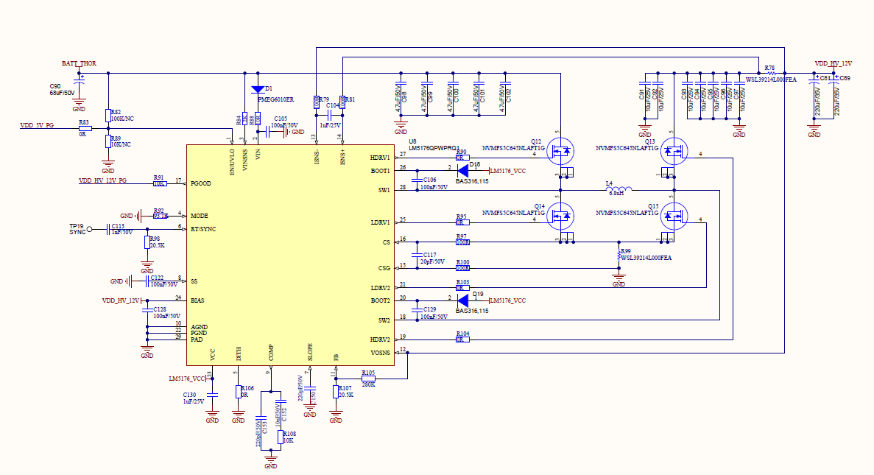Click the PGOOD pin label
The height and width of the screenshot is (475, 874).
[x=201, y=183]
